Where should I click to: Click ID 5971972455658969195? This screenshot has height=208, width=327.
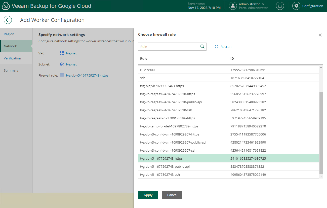pyautogui.click(x=248, y=118)
